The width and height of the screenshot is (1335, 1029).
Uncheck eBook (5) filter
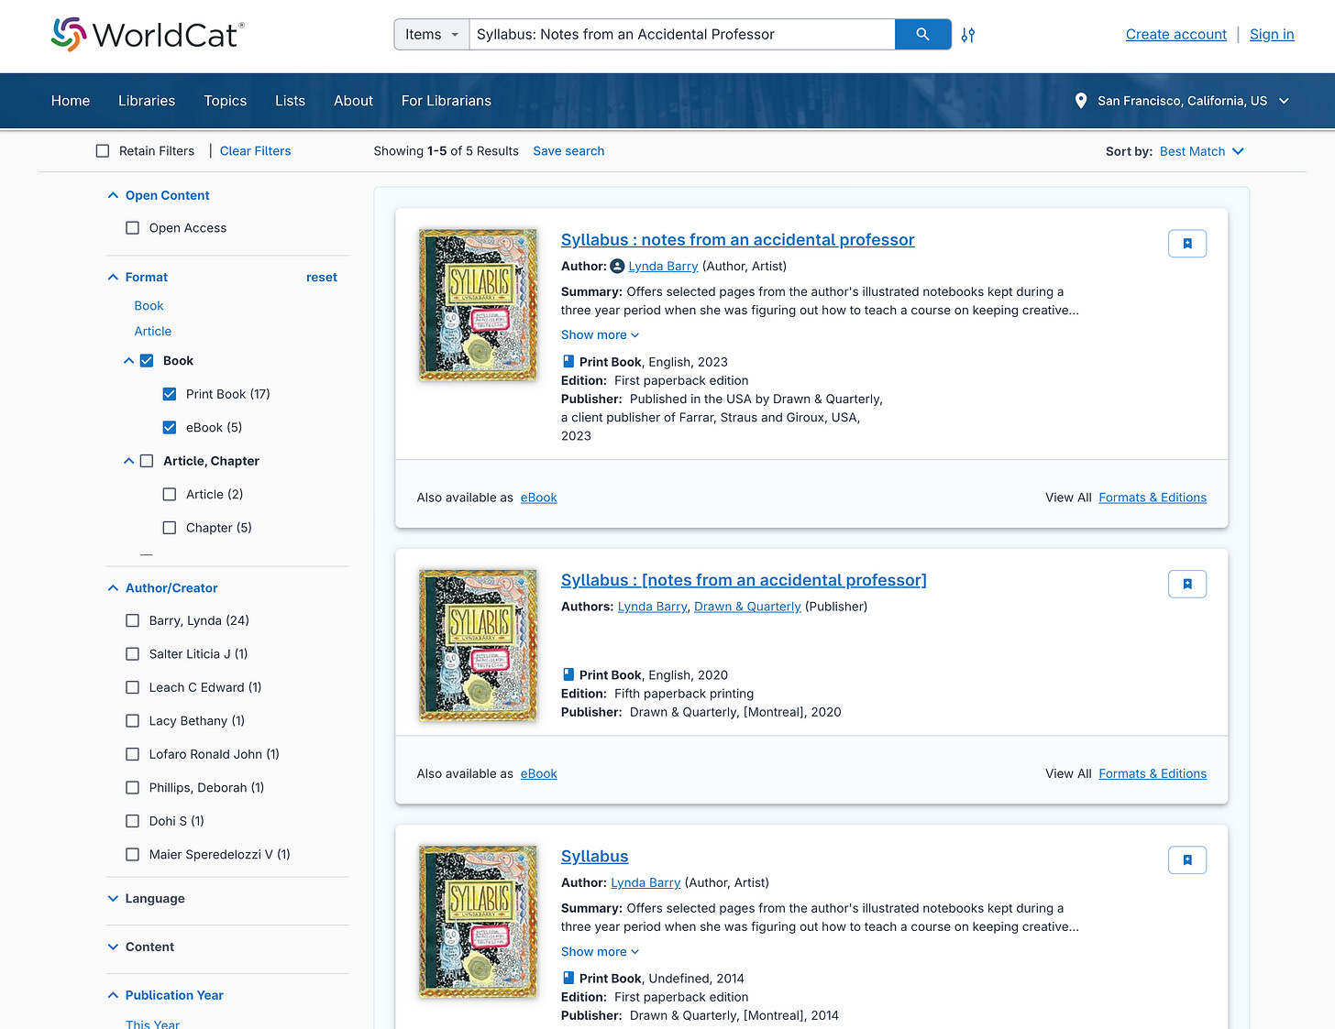point(170,427)
